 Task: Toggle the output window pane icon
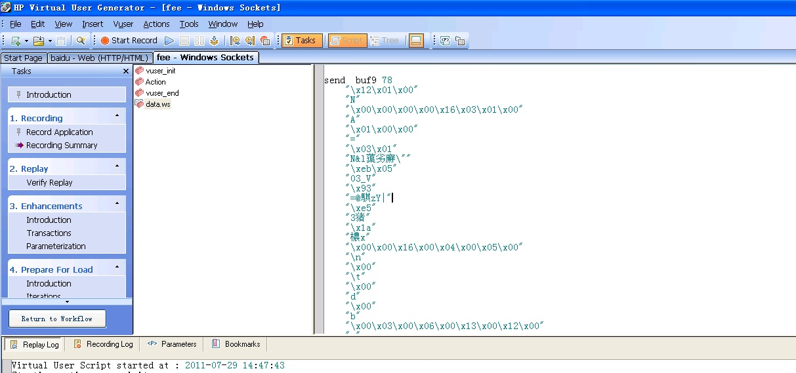(x=415, y=41)
